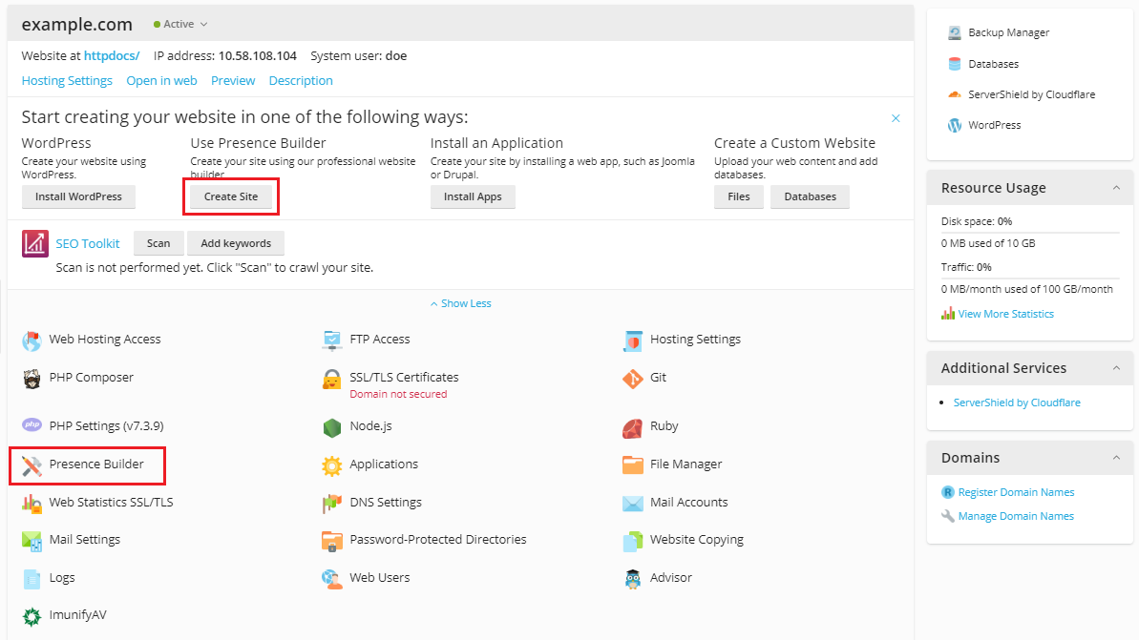Click View More Statistics link

(1006, 314)
